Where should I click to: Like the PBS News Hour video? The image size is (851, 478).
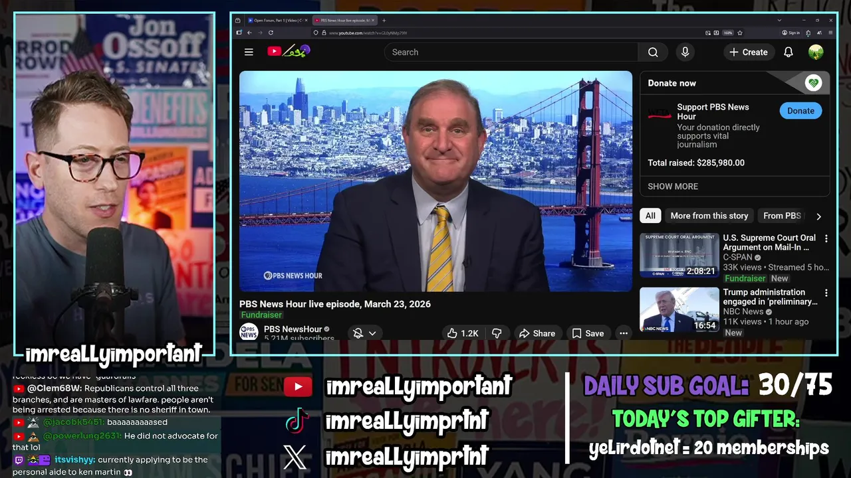463,333
